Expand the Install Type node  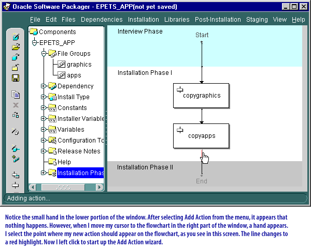44,97
